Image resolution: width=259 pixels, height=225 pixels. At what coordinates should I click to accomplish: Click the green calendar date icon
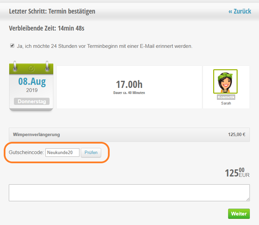tap(31, 86)
